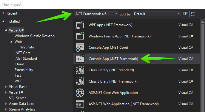Click the template list scroll up arrow
The image size is (205, 112).
(203, 22)
